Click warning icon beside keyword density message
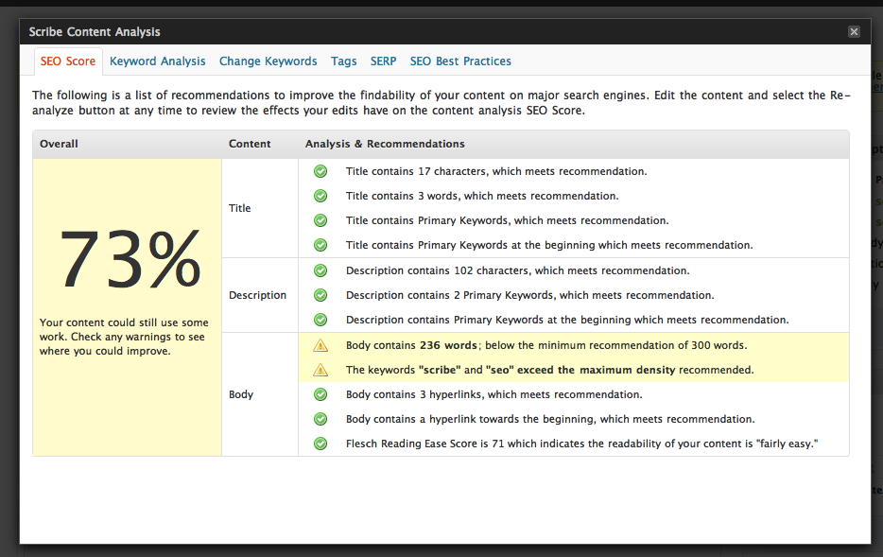Screen dimensions: 883x557 tap(320, 370)
